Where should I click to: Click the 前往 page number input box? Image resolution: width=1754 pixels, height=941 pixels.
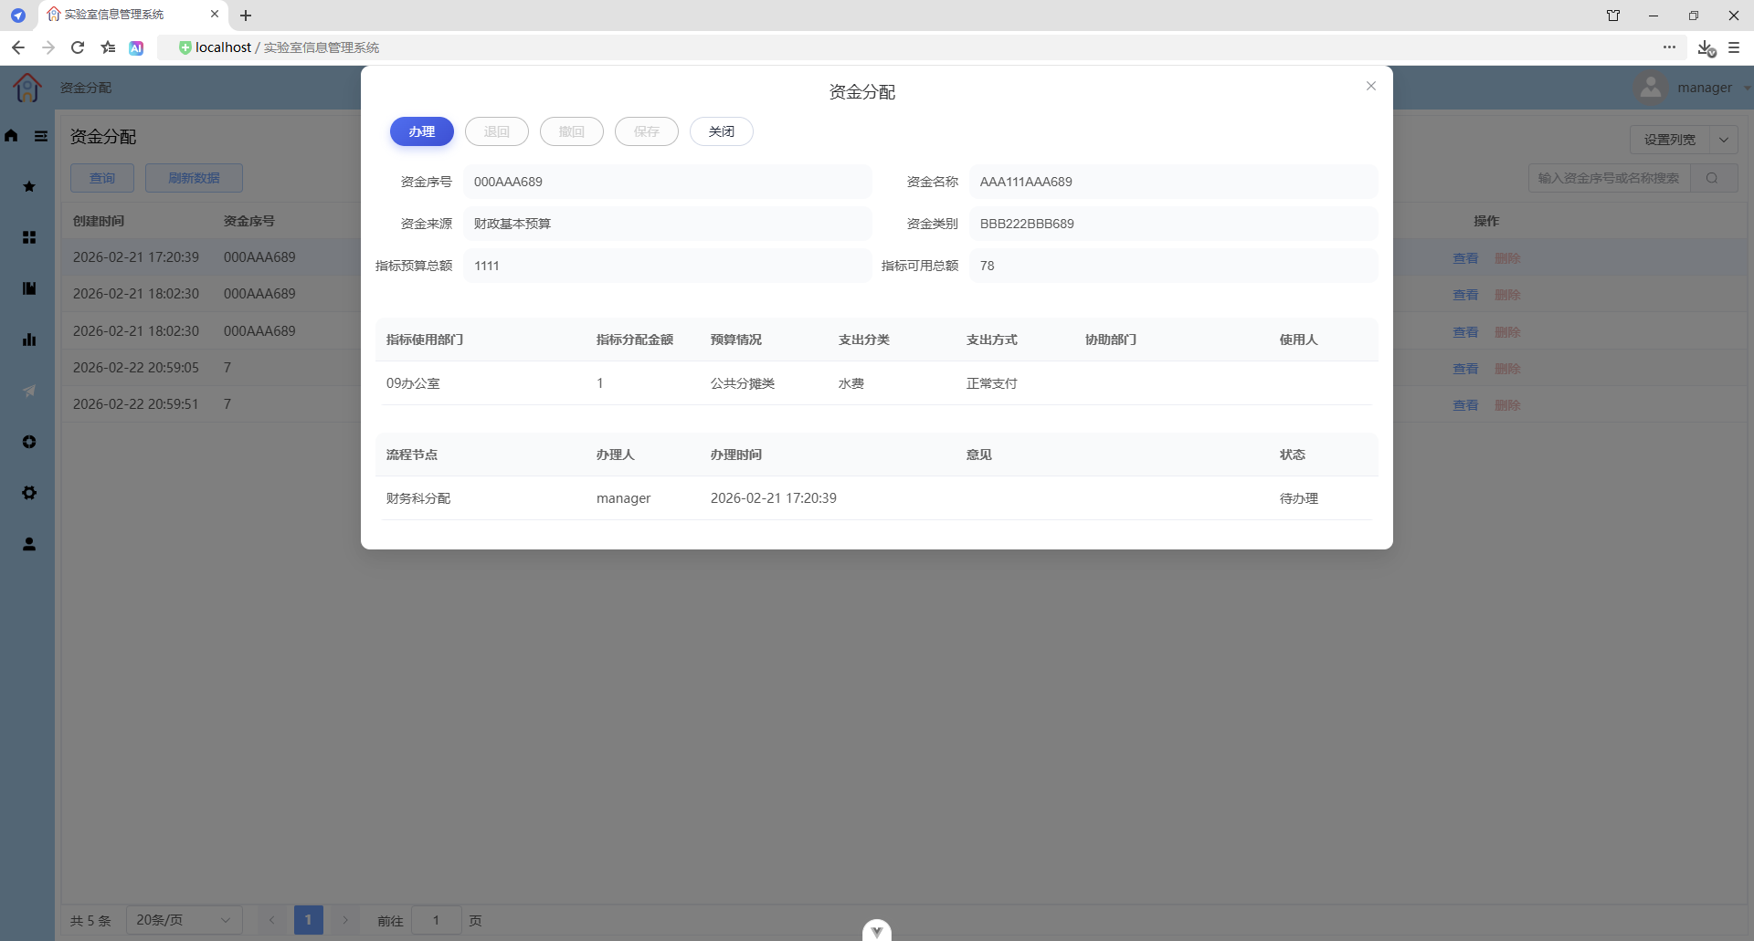click(436, 920)
